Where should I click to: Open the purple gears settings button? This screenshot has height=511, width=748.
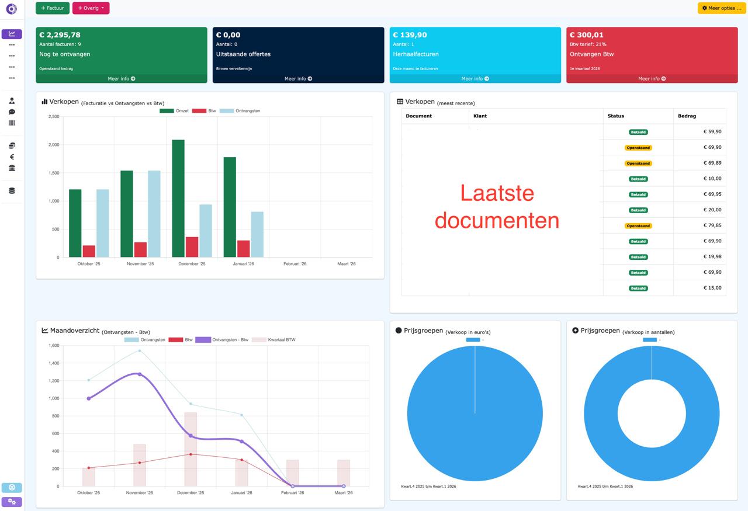pos(12,502)
